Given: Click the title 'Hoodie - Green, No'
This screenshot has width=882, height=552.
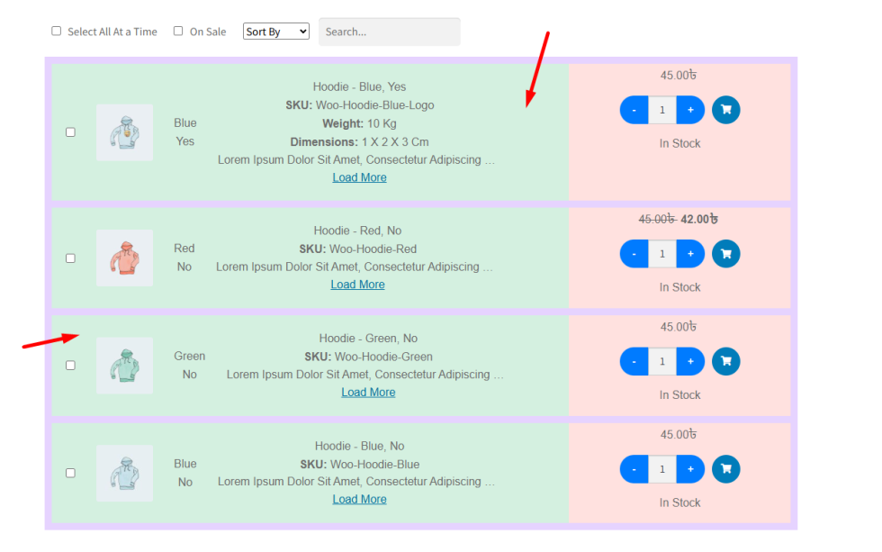Looking at the screenshot, I should [x=368, y=339].
